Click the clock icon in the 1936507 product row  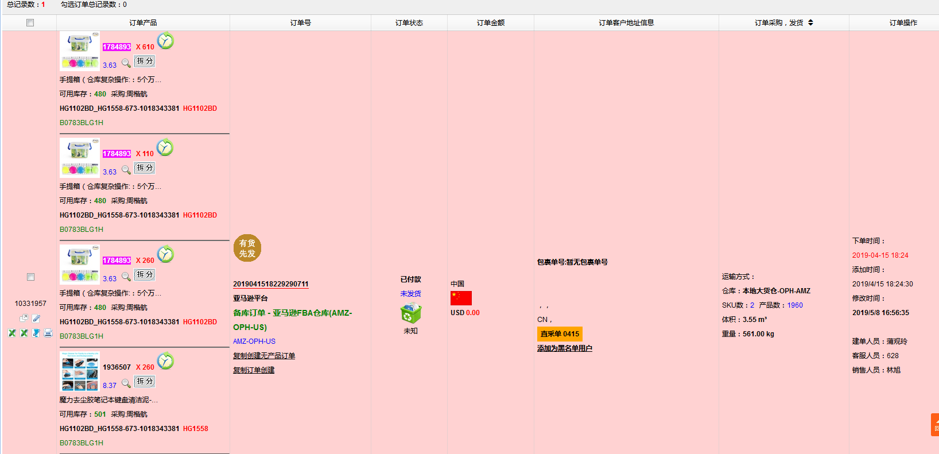click(165, 362)
